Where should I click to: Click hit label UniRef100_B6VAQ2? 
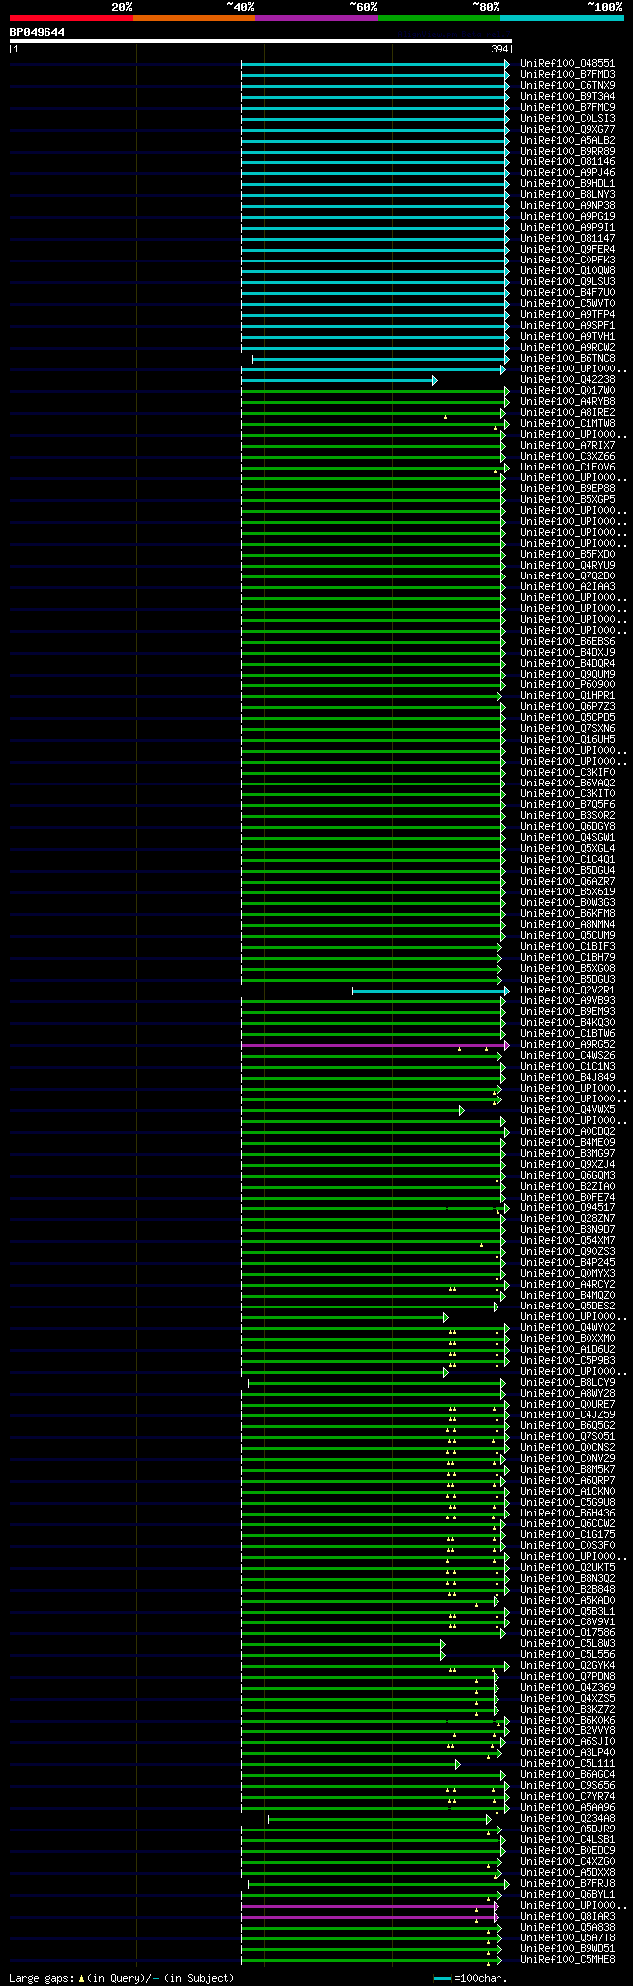[568, 783]
